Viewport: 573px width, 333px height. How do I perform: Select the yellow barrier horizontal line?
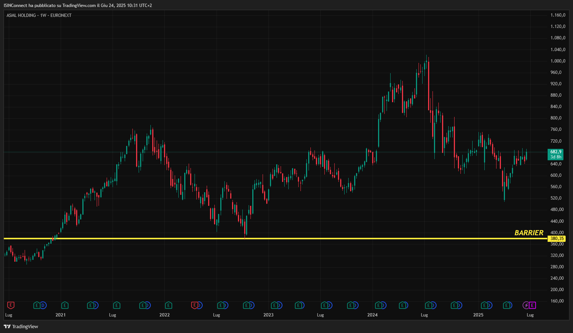(x=275, y=239)
